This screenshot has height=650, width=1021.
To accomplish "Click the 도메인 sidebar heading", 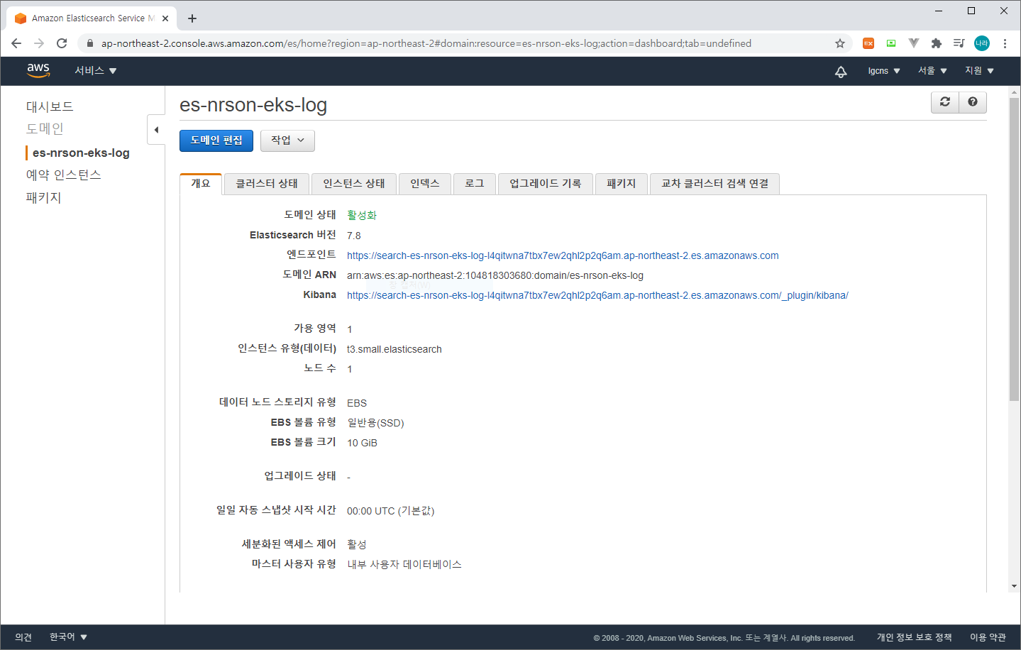I will point(45,128).
